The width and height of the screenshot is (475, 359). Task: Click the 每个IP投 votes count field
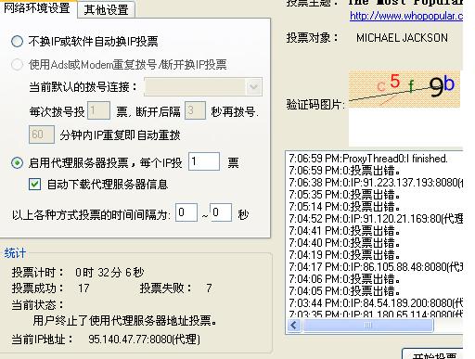tap(204, 161)
